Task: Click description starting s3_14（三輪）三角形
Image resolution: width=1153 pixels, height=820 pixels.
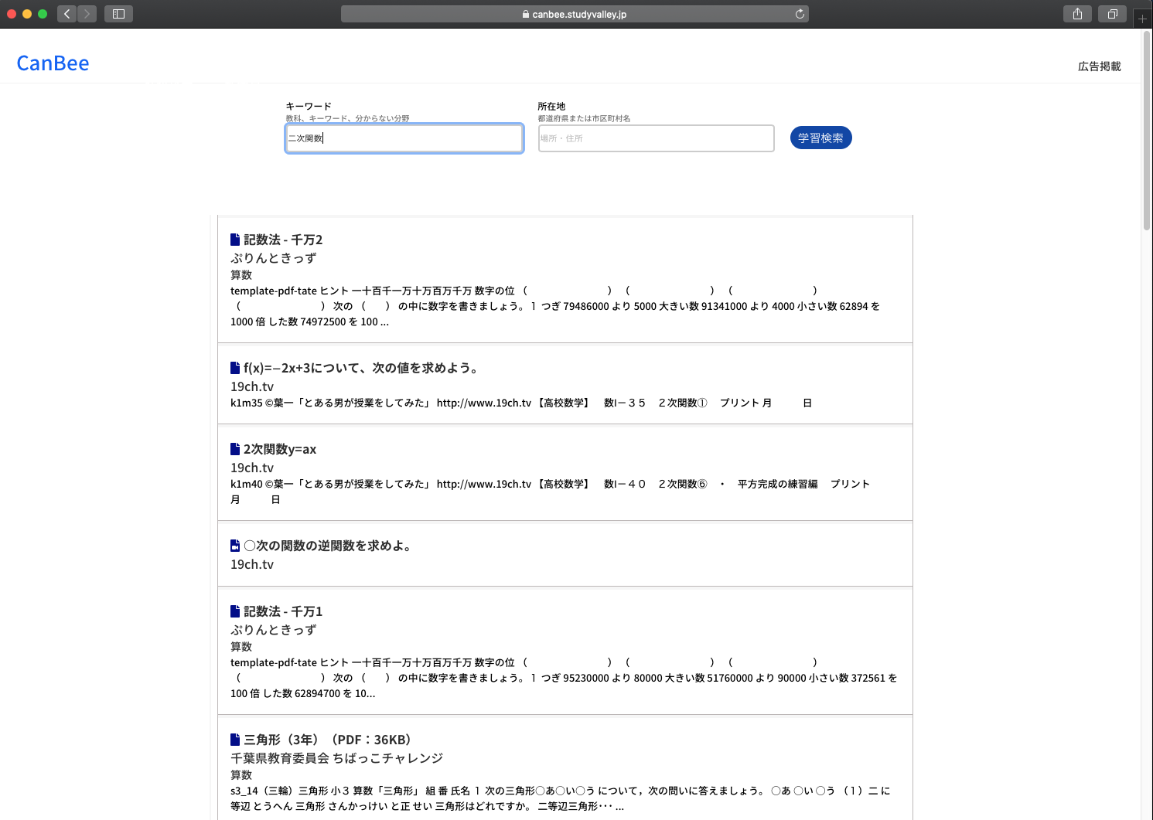Action: (x=561, y=798)
